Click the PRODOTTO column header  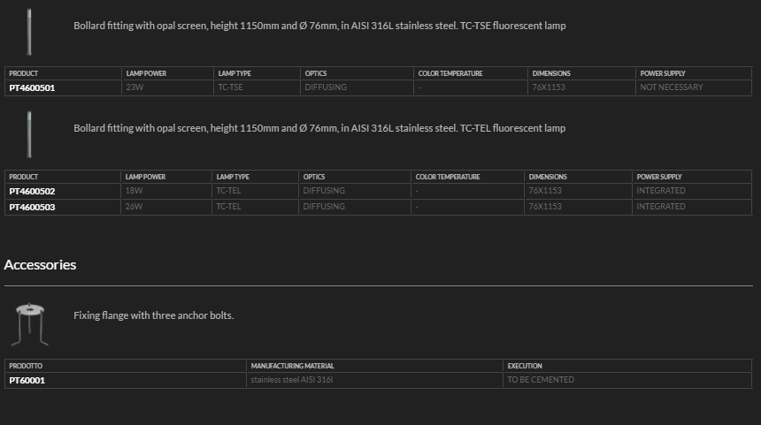(26, 366)
